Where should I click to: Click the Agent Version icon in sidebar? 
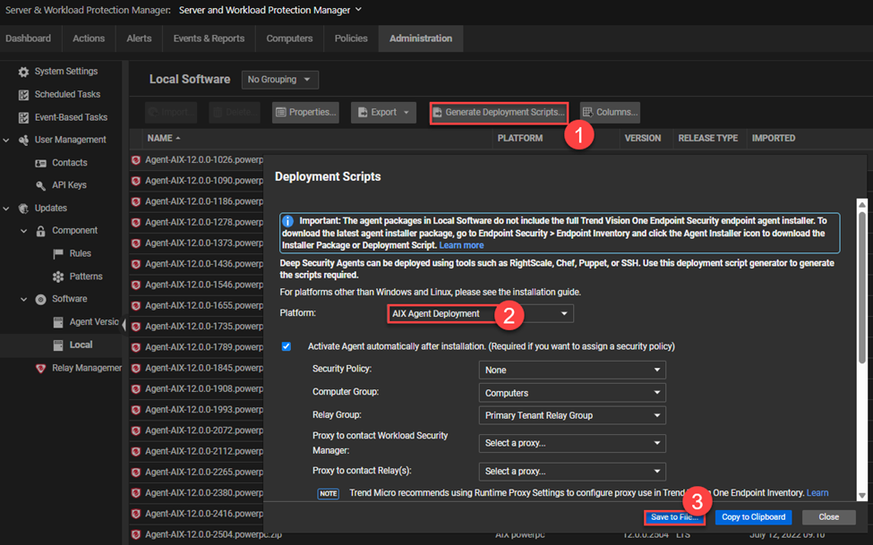[58, 322]
